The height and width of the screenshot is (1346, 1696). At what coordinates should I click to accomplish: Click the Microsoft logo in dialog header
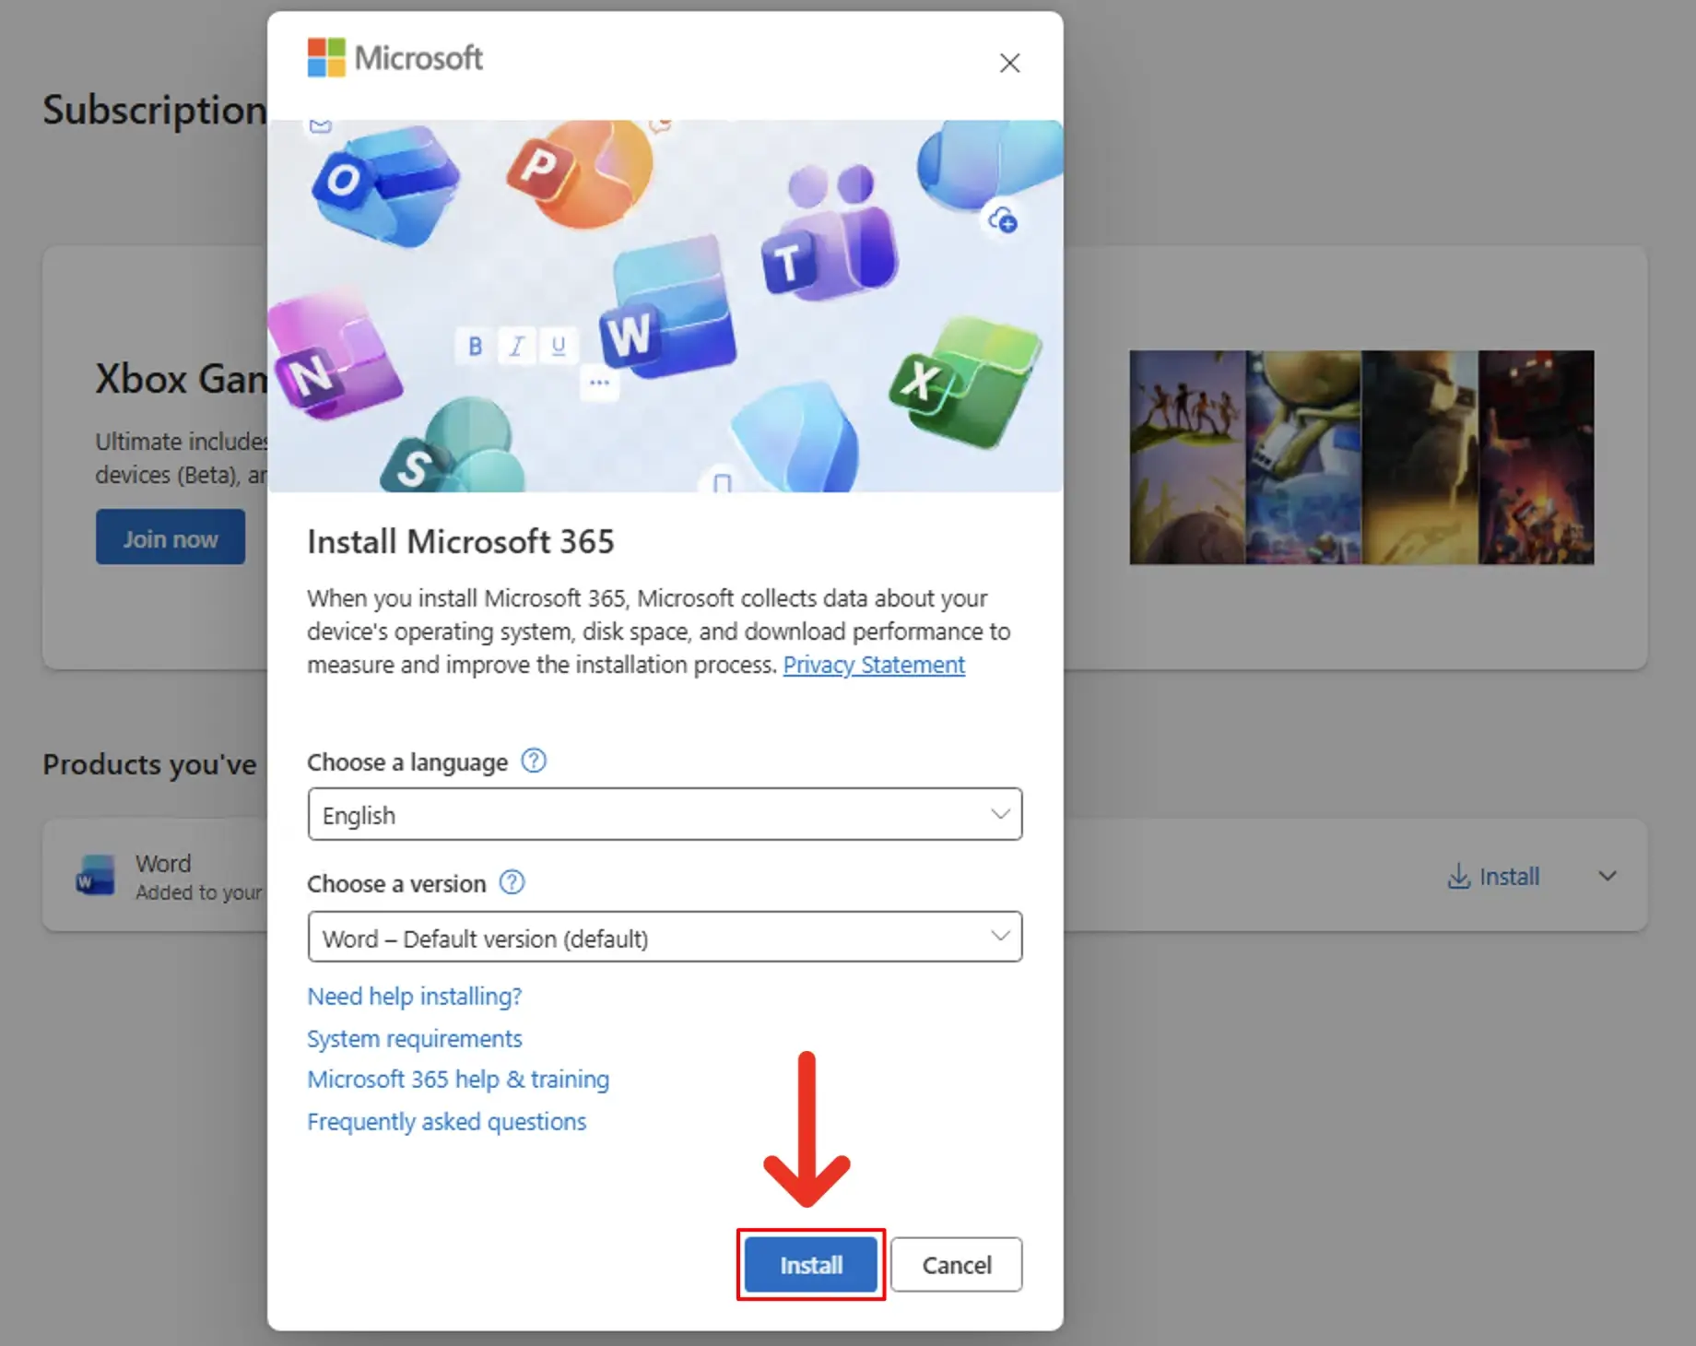[395, 58]
